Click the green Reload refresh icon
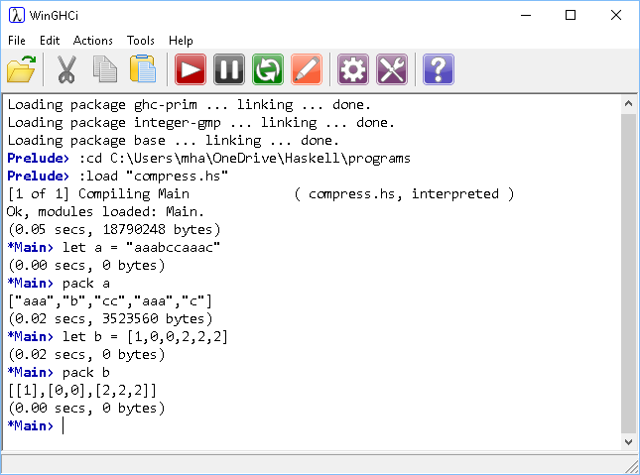This screenshot has height=475, width=640. (267, 69)
